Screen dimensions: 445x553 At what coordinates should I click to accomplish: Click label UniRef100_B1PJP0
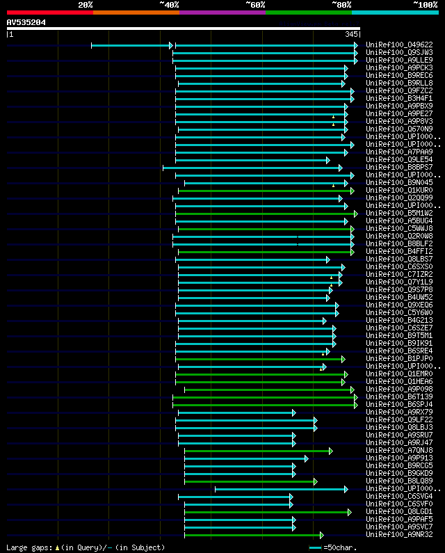(x=399, y=358)
